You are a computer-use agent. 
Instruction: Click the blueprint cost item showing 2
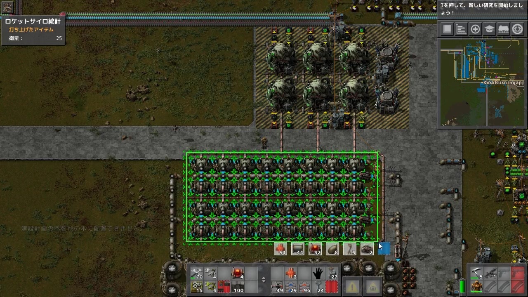point(367,249)
